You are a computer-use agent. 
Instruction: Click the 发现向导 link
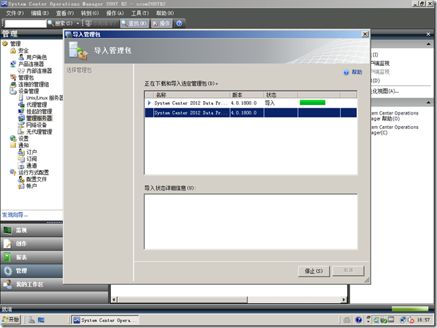pos(15,215)
